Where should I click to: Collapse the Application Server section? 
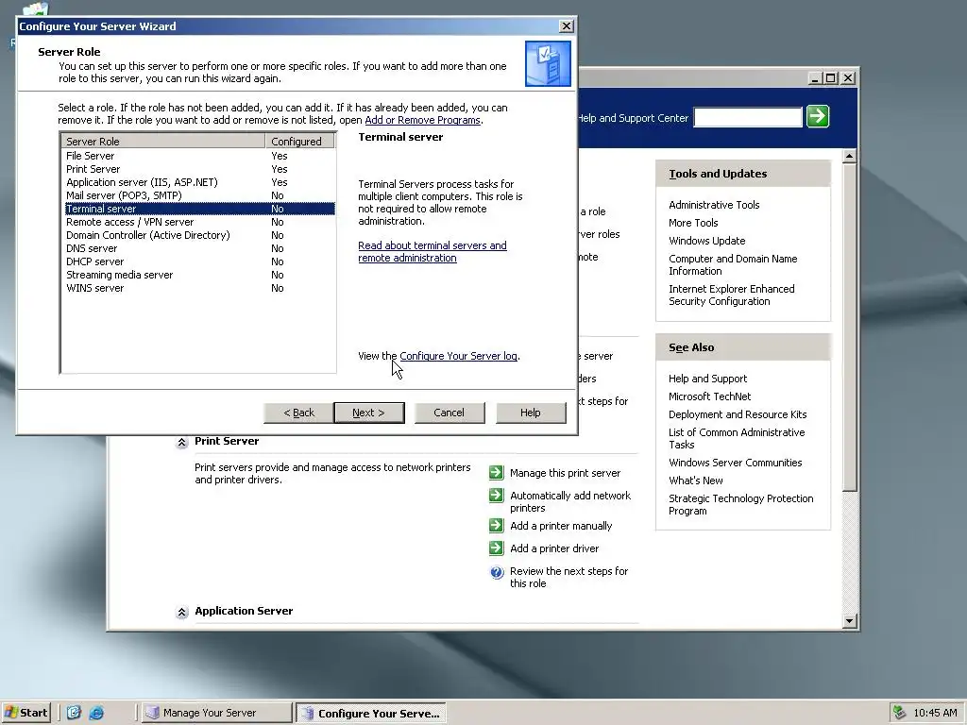tap(182, 612)
